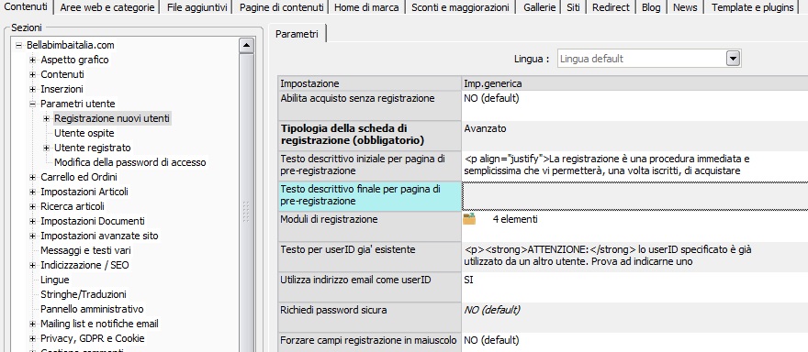Screen dimensions: 808x352
Task: Open Pagine di contenuti tab
Action: [x=281, y=7]
